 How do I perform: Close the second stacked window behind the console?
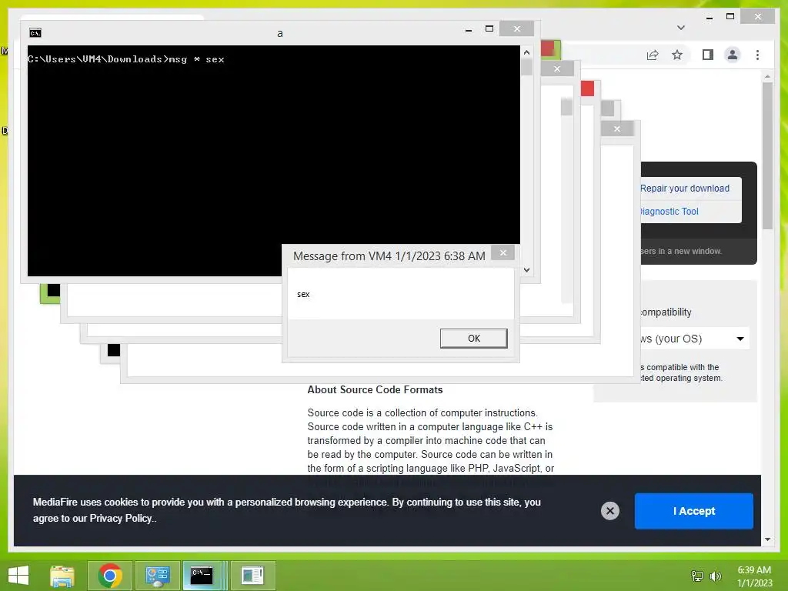tap(557, 69)
